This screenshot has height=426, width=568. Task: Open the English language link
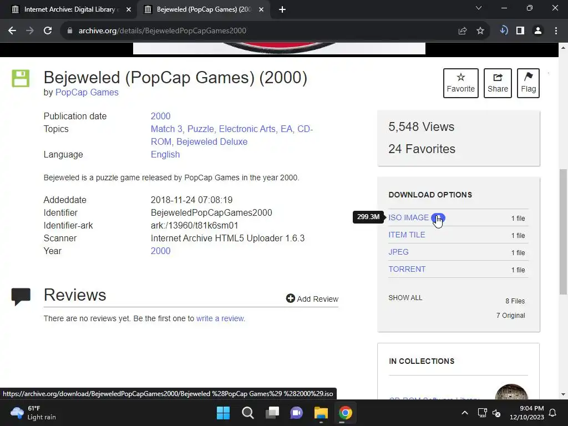pyautogui.click(x=165, y=155)
